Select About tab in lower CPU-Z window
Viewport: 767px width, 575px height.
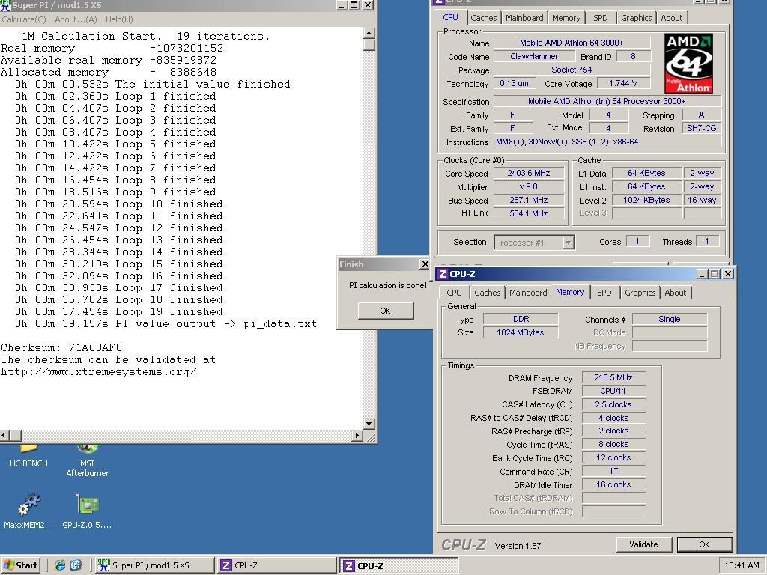[x=676, y=293]
